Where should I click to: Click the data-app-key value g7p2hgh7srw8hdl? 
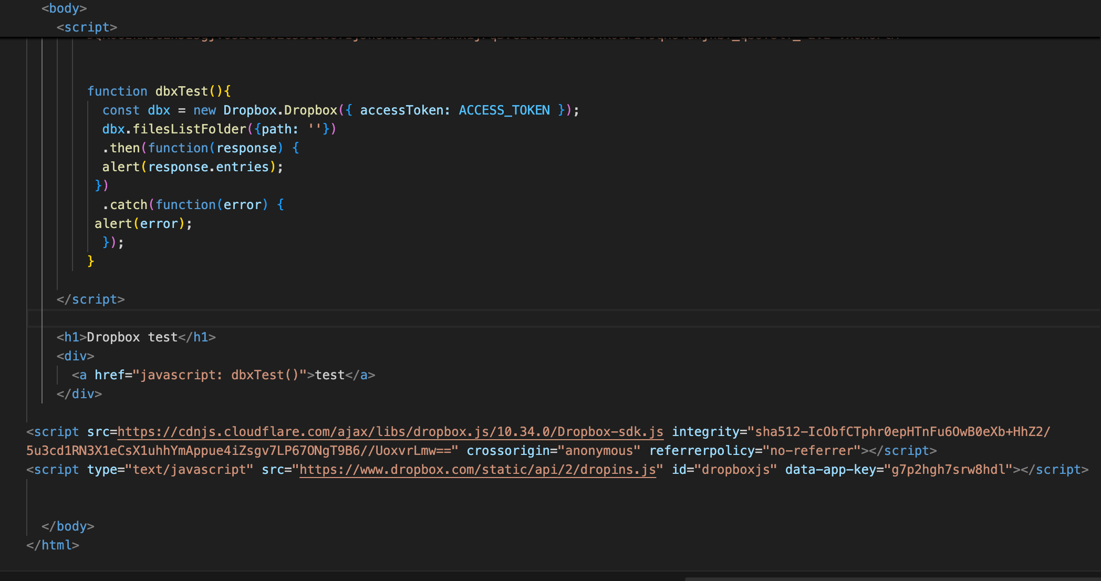pyautogui.click(x=948, y=470)
